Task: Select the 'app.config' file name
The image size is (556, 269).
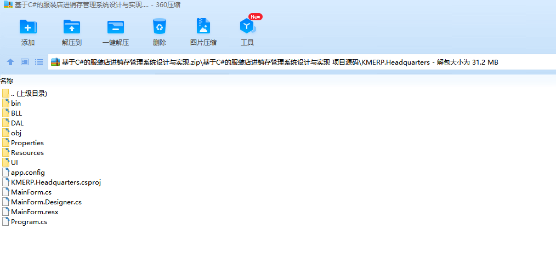Action: 28,173
